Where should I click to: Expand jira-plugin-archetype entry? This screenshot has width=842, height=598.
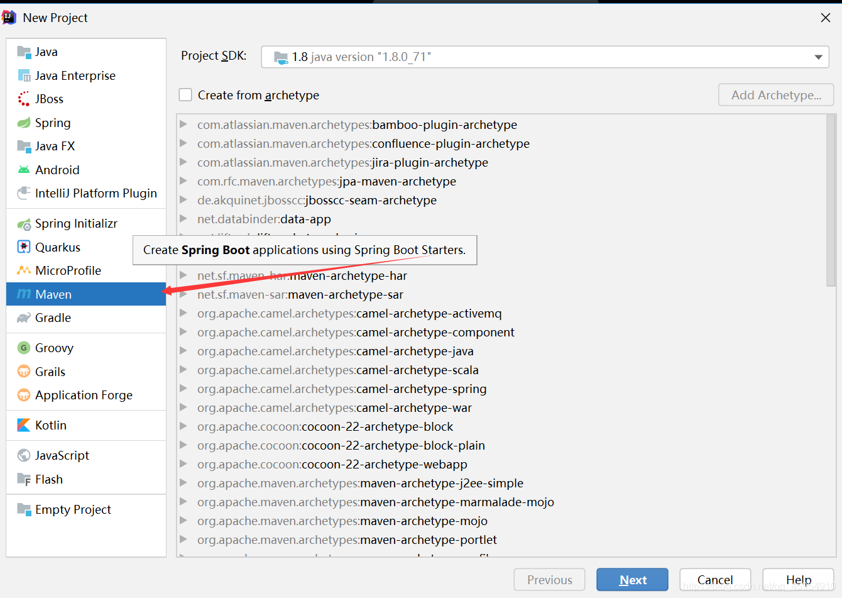pos(183,162)
